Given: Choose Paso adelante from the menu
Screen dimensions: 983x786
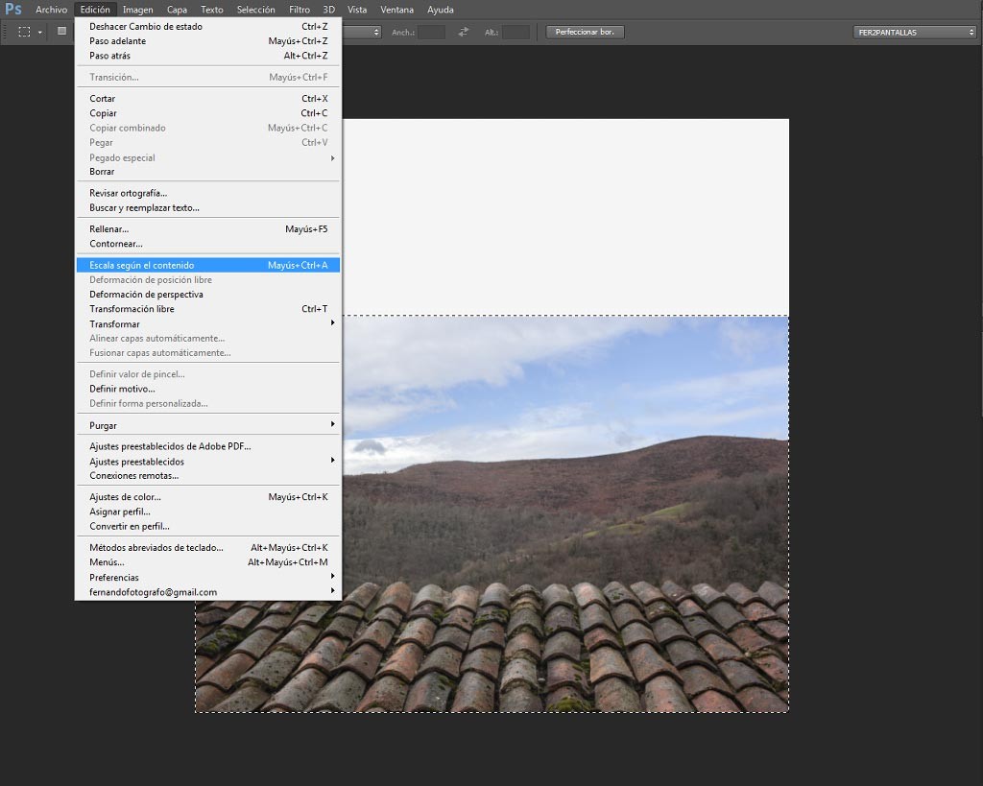Looking at the screenshot, I should tap(208, 40).
